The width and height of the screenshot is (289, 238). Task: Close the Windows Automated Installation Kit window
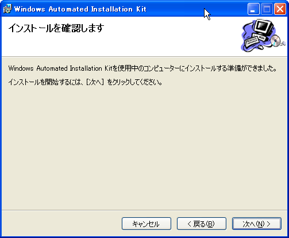[280, 9]
